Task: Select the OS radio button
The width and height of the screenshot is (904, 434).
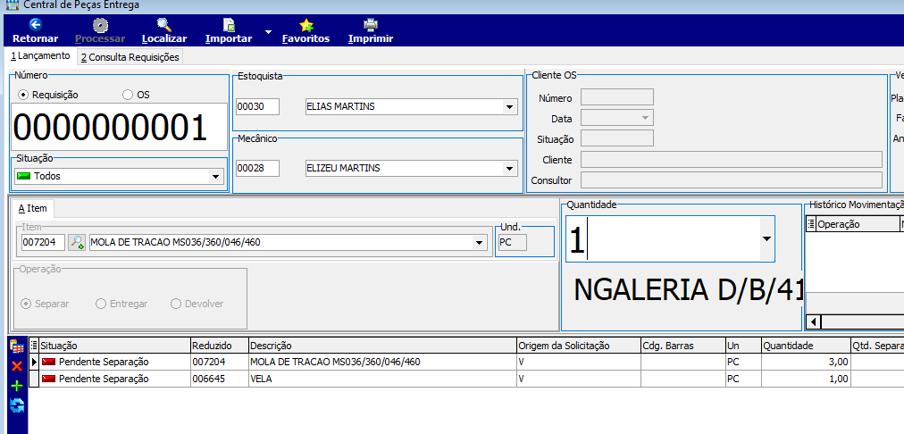Action: pos(128,95)
